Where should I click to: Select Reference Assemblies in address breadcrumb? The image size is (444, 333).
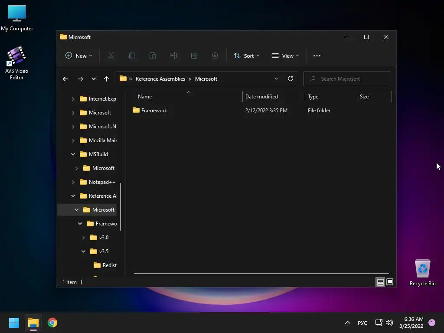pyautogui.click(x=160, y=79)
